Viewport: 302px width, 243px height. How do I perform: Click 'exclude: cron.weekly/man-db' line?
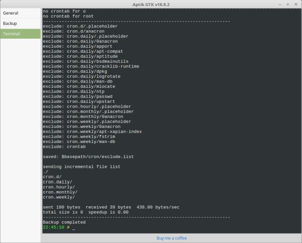pyautogui.click(x=79, y=142)
